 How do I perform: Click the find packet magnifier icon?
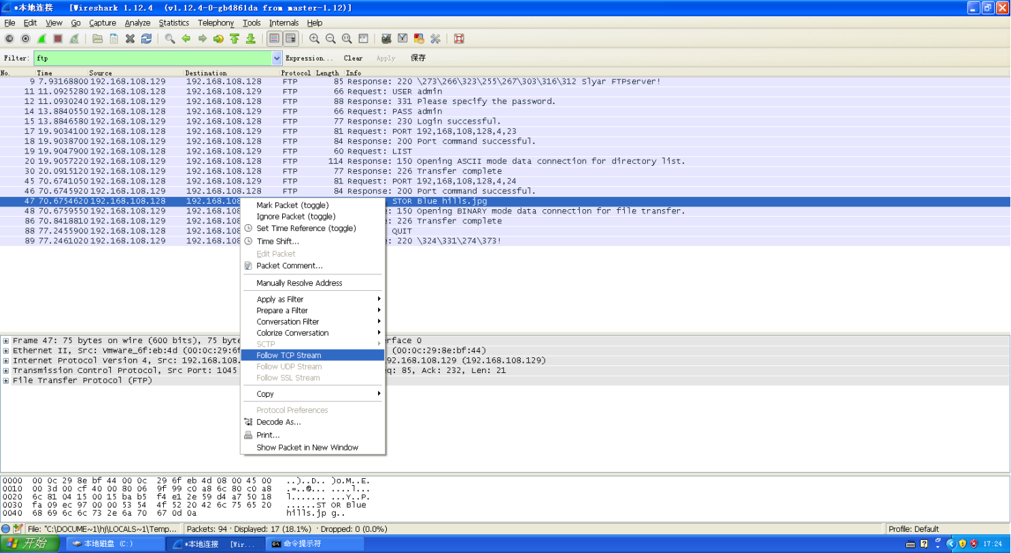[x=169, y=39]
